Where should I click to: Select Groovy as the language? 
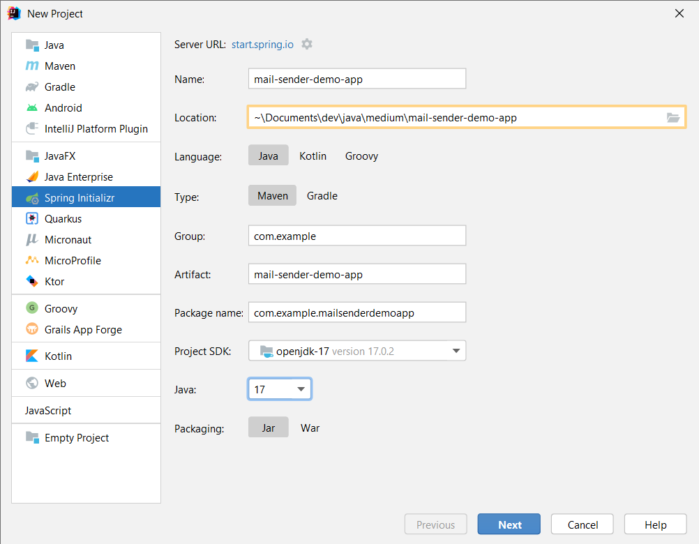coord(361,156)
